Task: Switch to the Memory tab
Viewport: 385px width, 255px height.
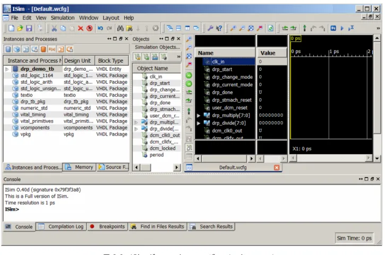Action: tap(79, 167)
